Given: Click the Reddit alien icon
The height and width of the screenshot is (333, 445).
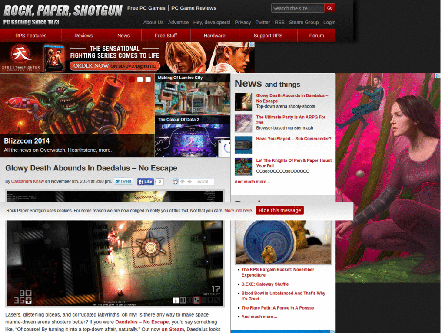Looking at the screenshot, I should (176, 182).
